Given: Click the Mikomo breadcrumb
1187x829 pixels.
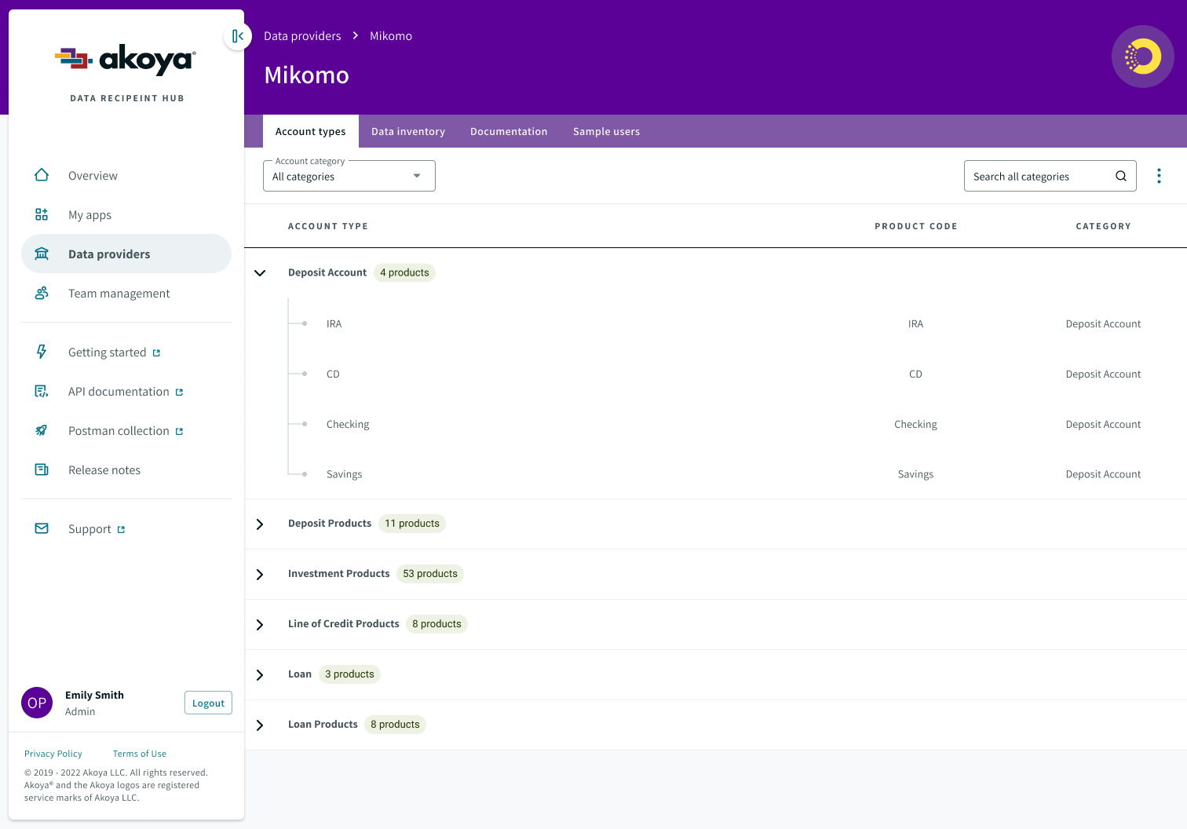Looking at the screenshot, I should (391, 36).
